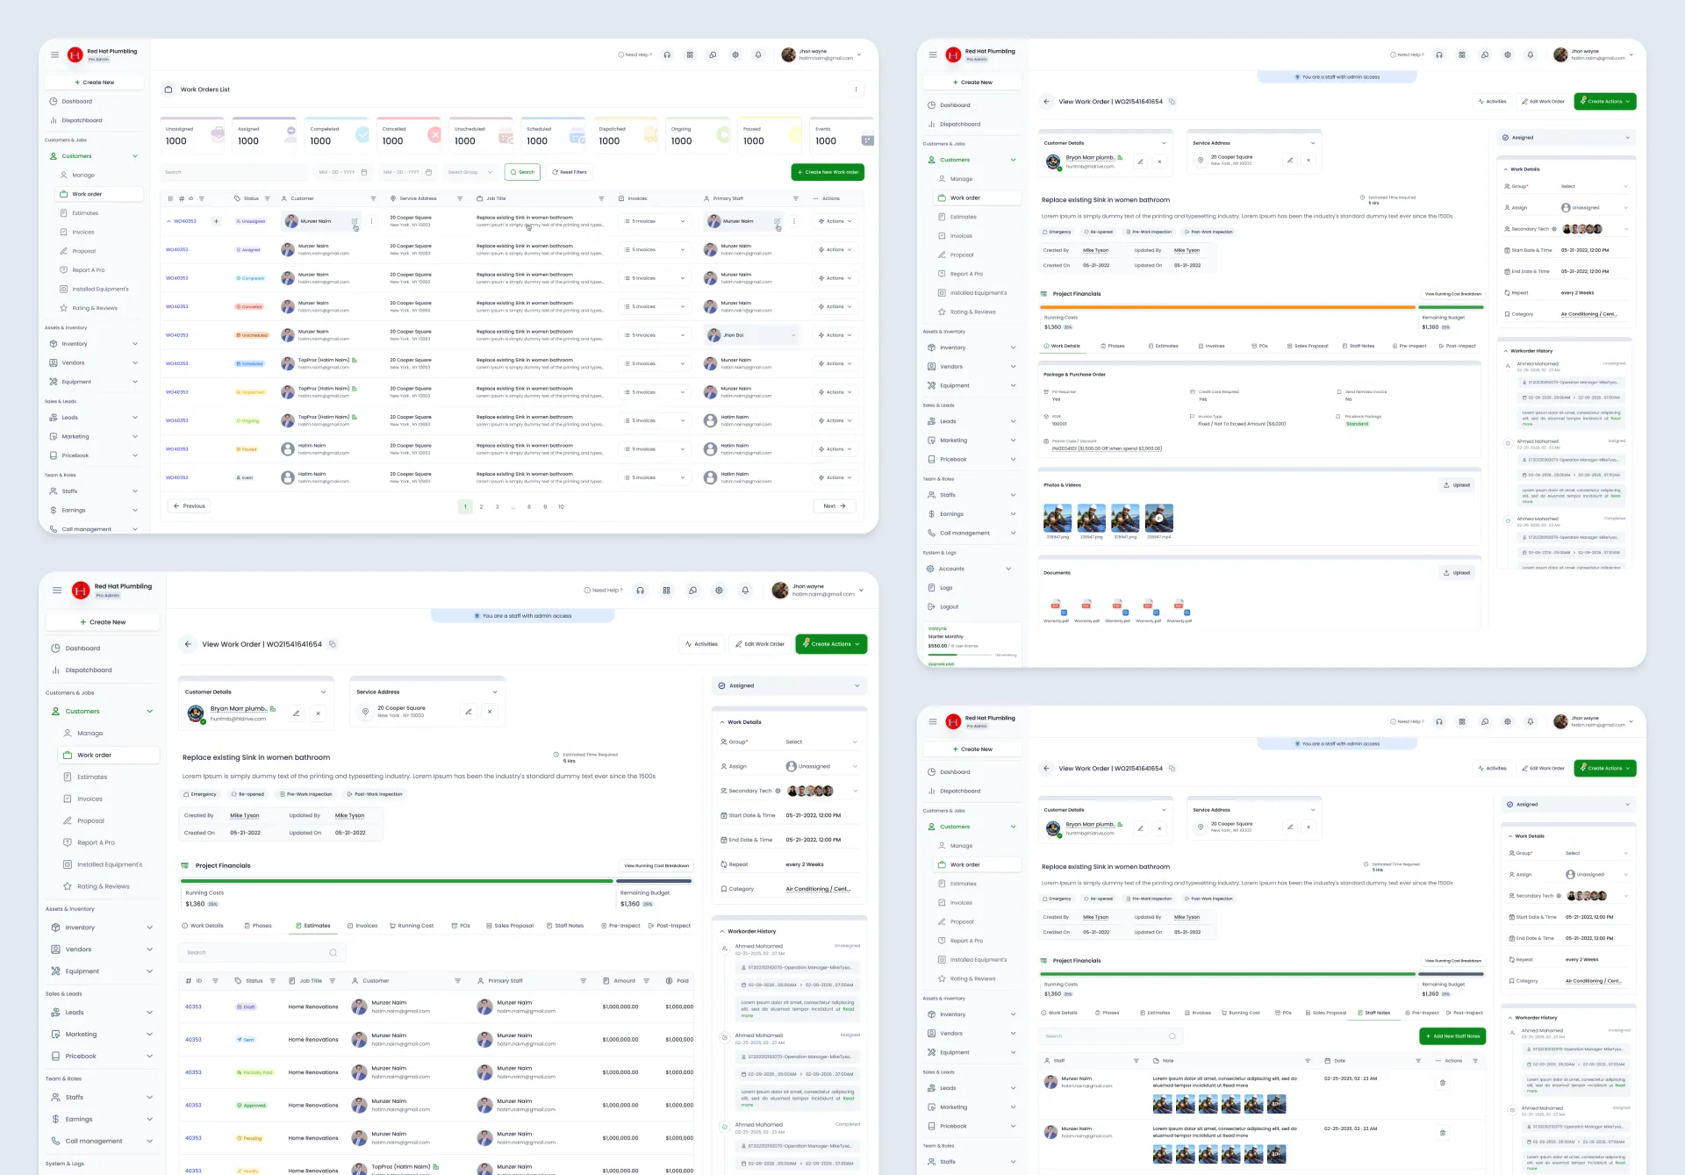Open 5 Invoices dropdown in the Cancelled row
1685x1175 pixels.
[x=655, y=306]
